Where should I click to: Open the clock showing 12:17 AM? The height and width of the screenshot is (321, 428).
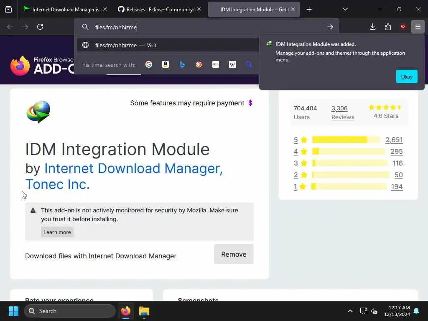[397, 311]
